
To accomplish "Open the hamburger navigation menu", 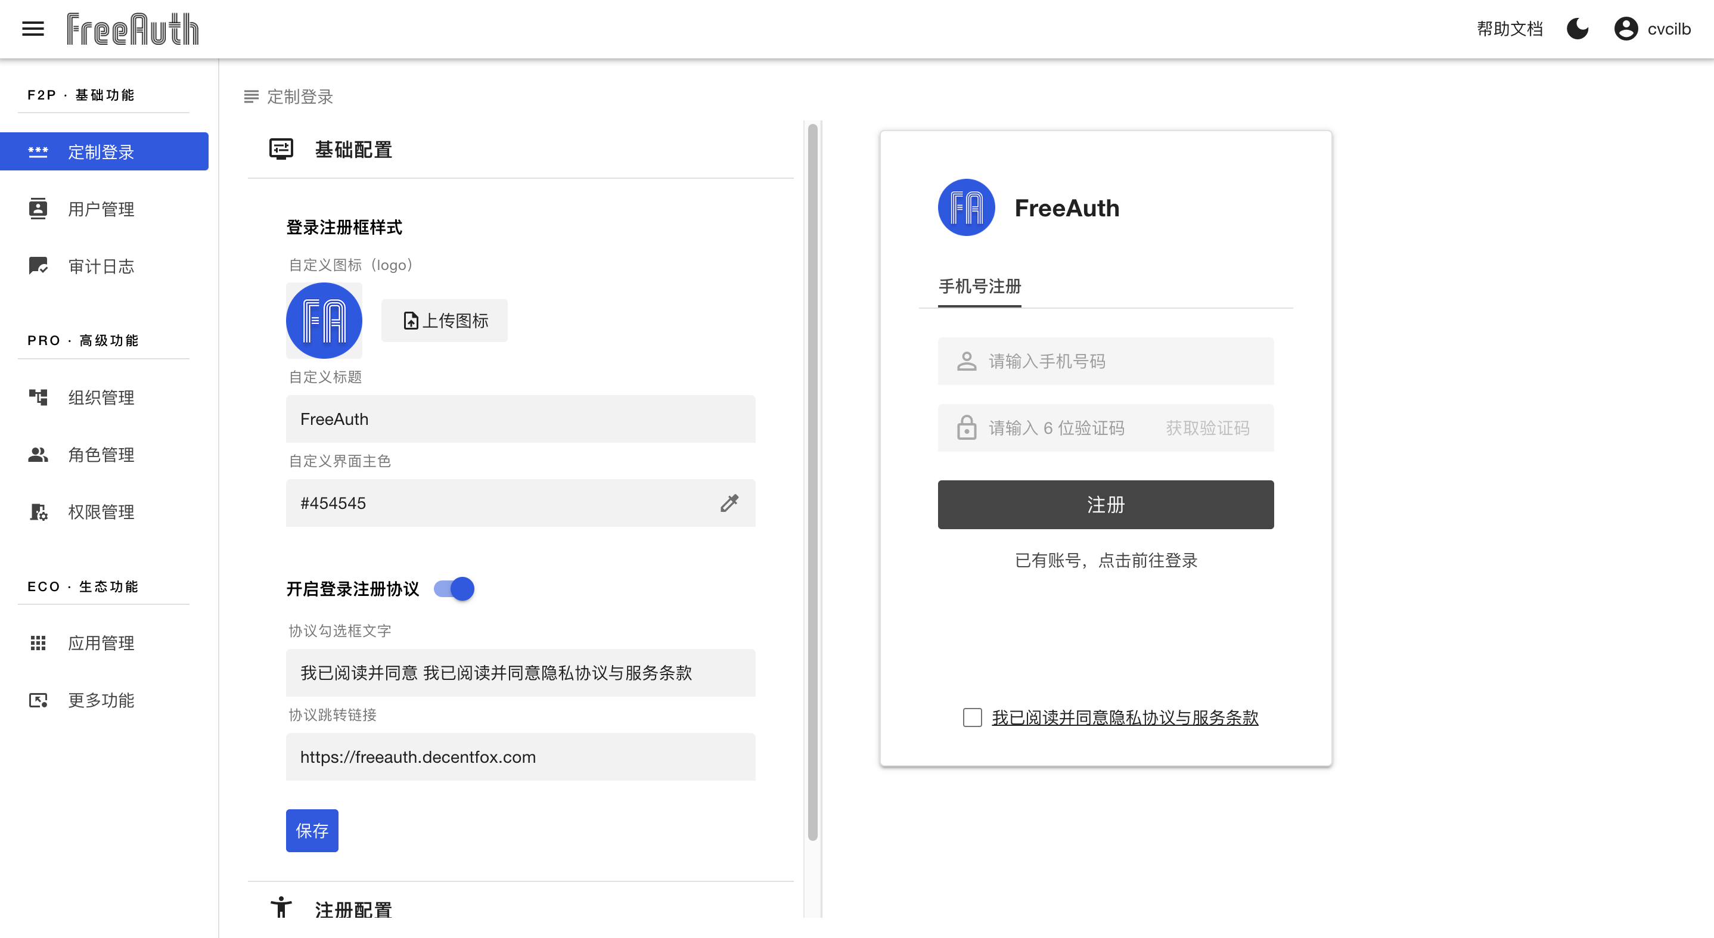I will [x=33, y=29].
